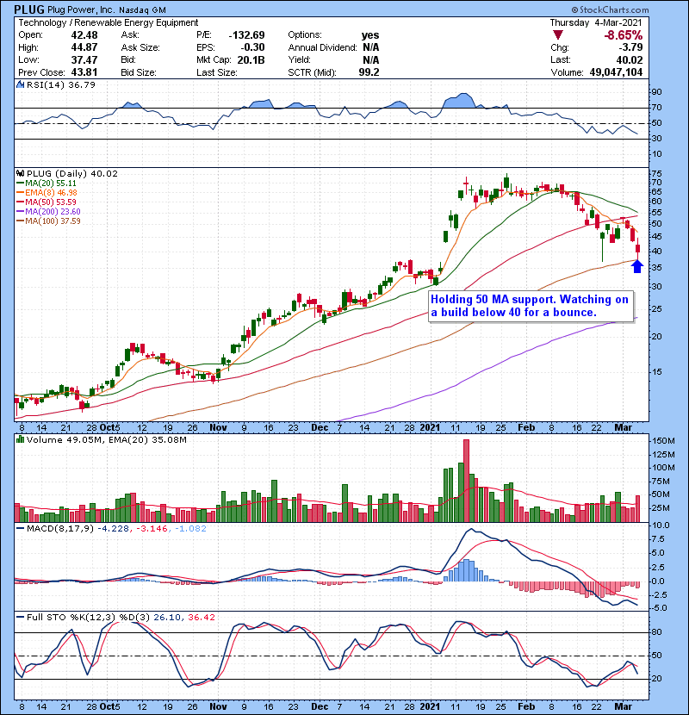
Task: Click the 80 level on stochastic axis
Action: (656, 632)
